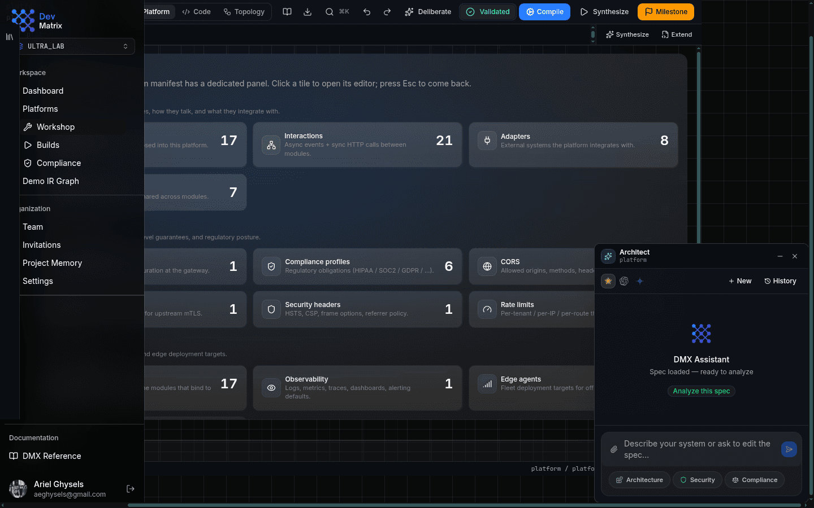Switch to Code view tab
This screenshot has width=814, height=508.
[196, 12]
